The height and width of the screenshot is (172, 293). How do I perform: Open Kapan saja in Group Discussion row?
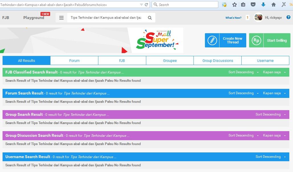274,135
